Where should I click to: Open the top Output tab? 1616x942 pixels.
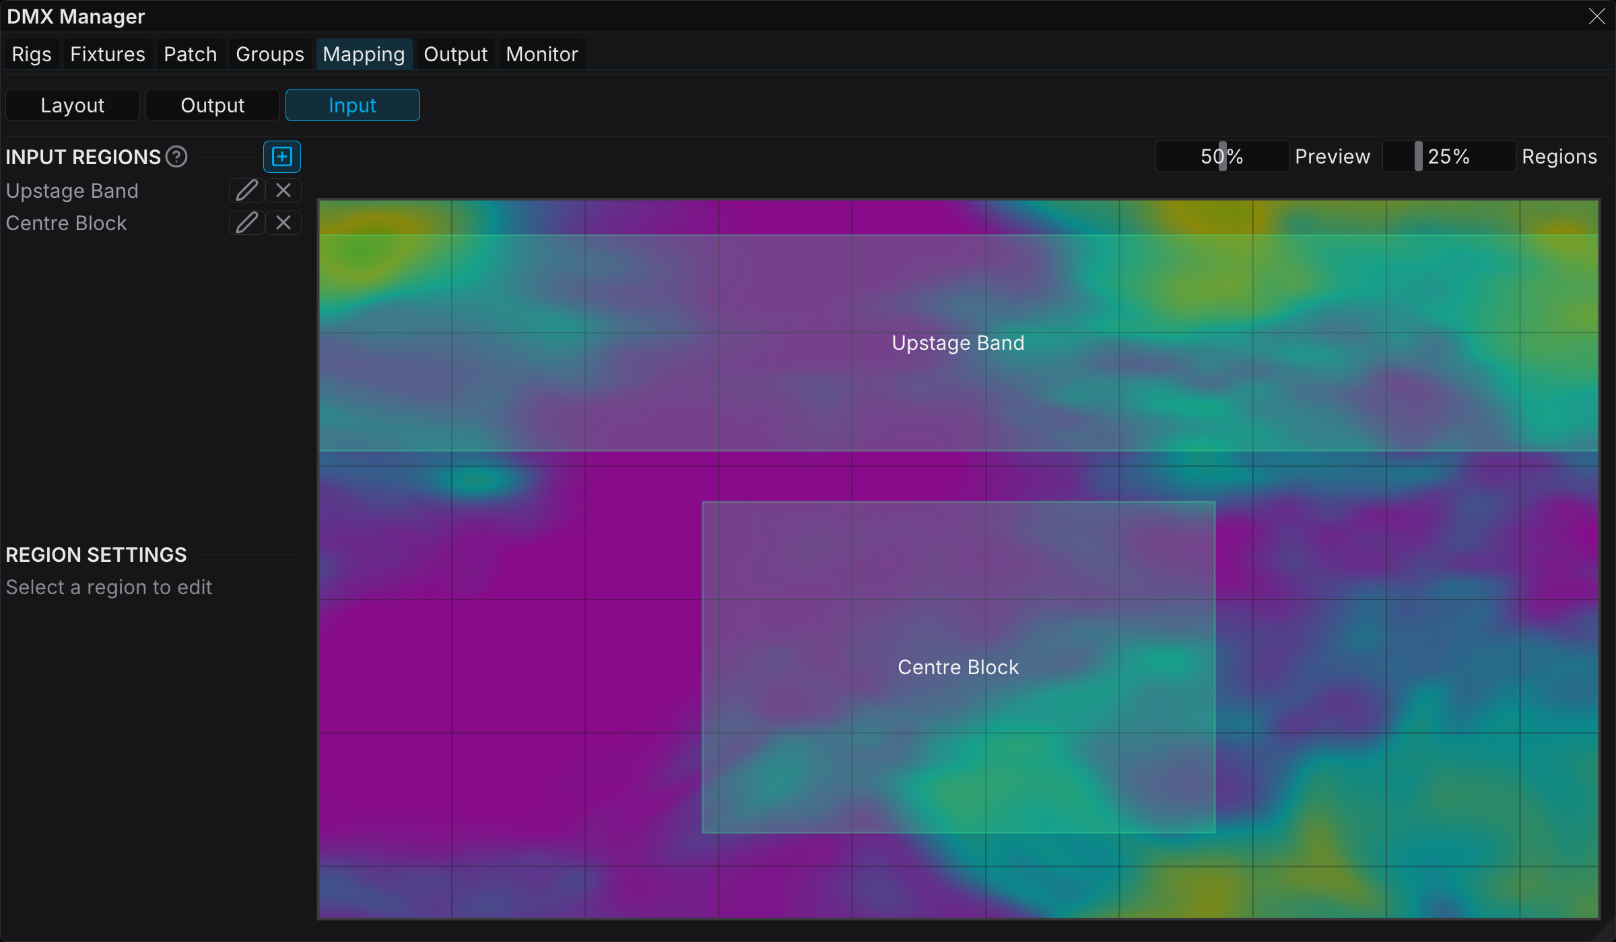455,54
